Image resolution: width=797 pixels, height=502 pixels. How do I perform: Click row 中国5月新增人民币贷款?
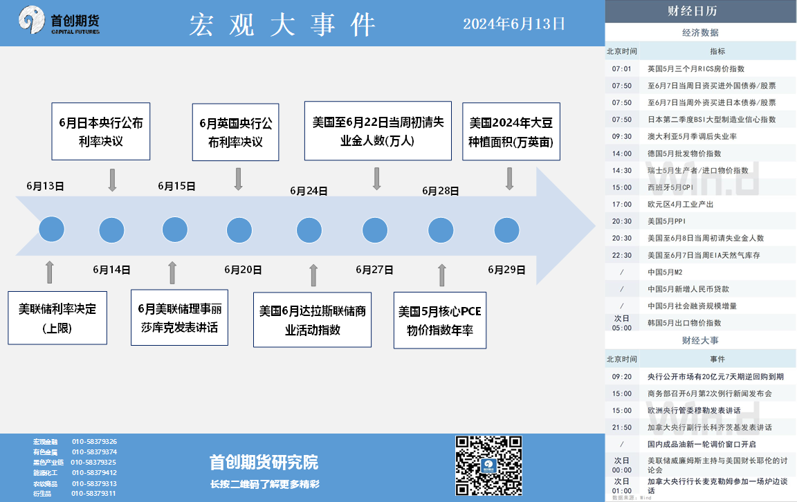pos(700,289)
